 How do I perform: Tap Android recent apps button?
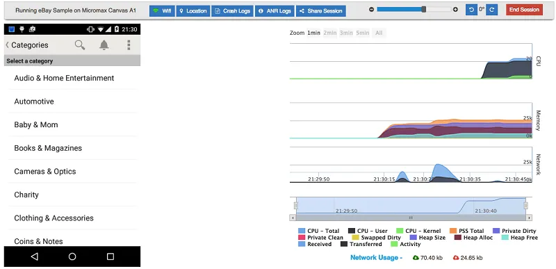pyautogui.click(x=111, y=256)
